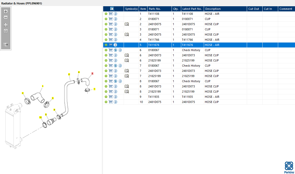
Task: Open supersession S icon for item 8 0180067
Action: click(115, 81)
